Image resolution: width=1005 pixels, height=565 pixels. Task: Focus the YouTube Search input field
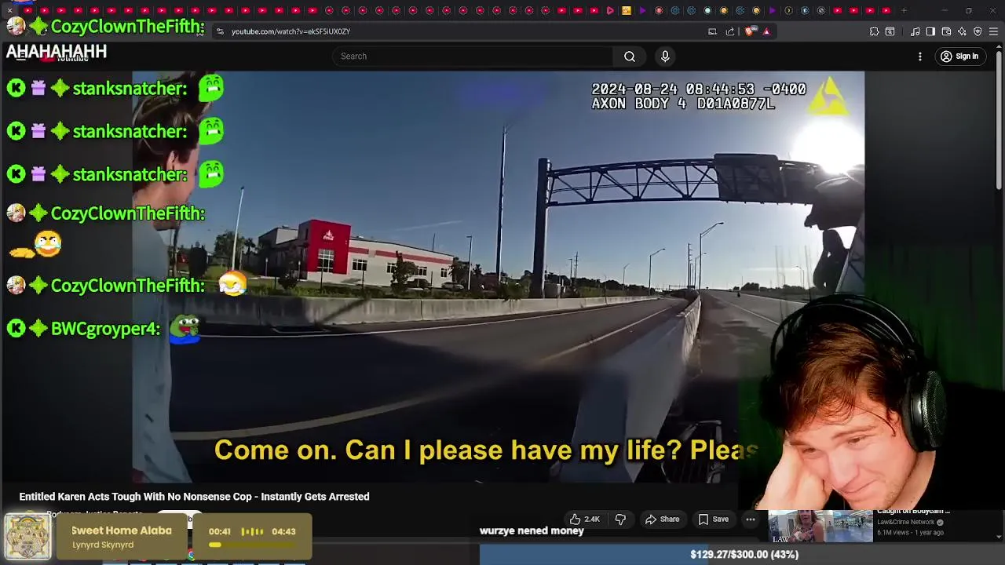point(473,56)
